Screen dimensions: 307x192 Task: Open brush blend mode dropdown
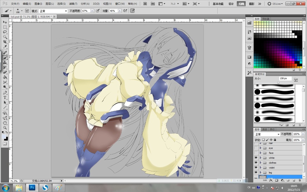[x=53, y=11]
